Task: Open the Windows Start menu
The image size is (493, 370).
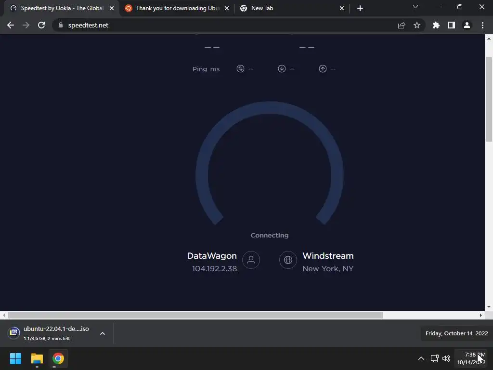Action: tap(15, 358)
